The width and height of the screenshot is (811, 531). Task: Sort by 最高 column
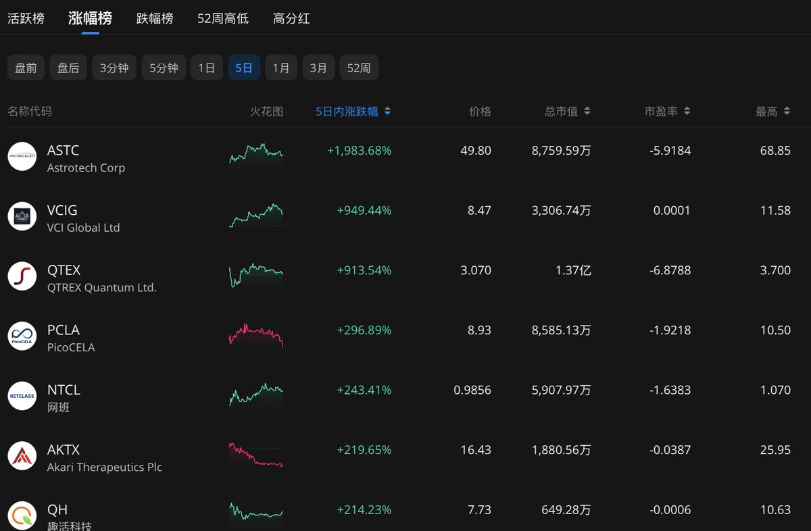(x=773, y=111)
